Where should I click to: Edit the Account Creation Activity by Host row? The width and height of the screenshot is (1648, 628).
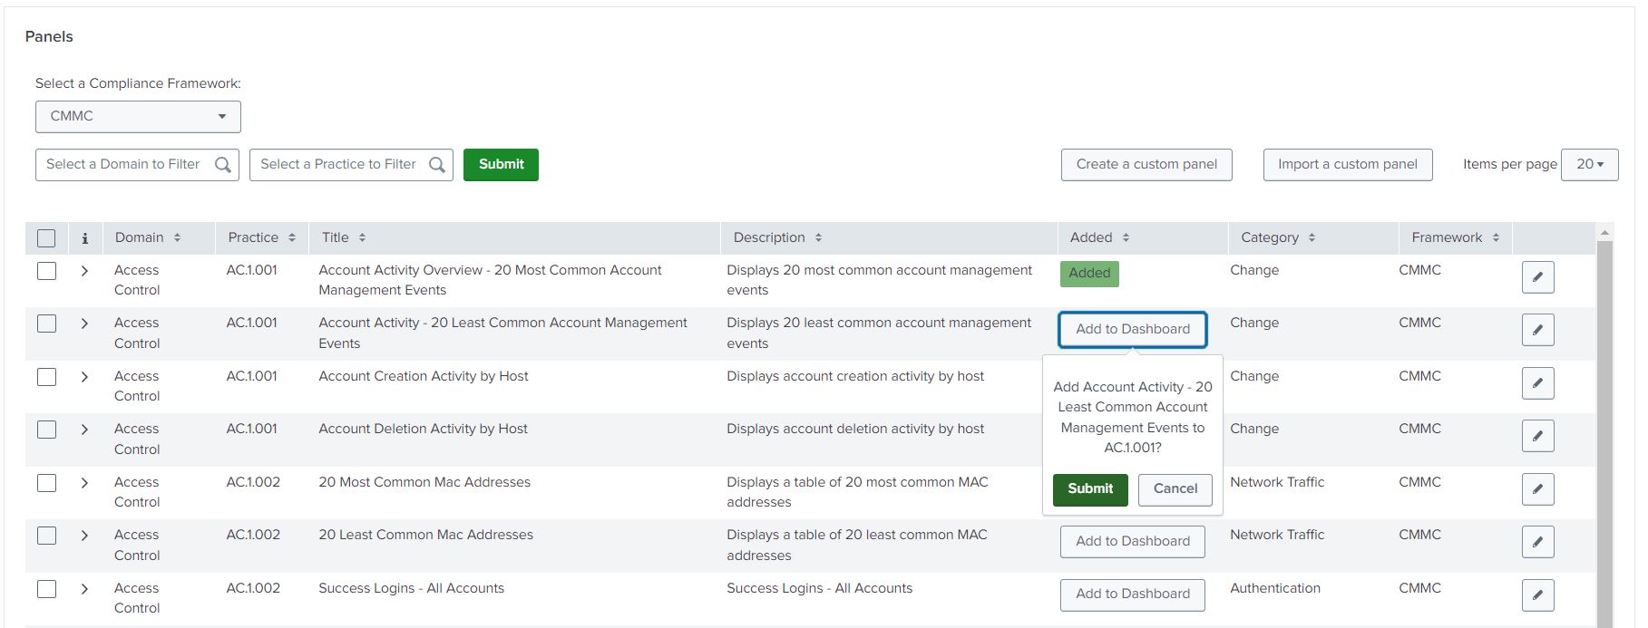pos(1537,383)
